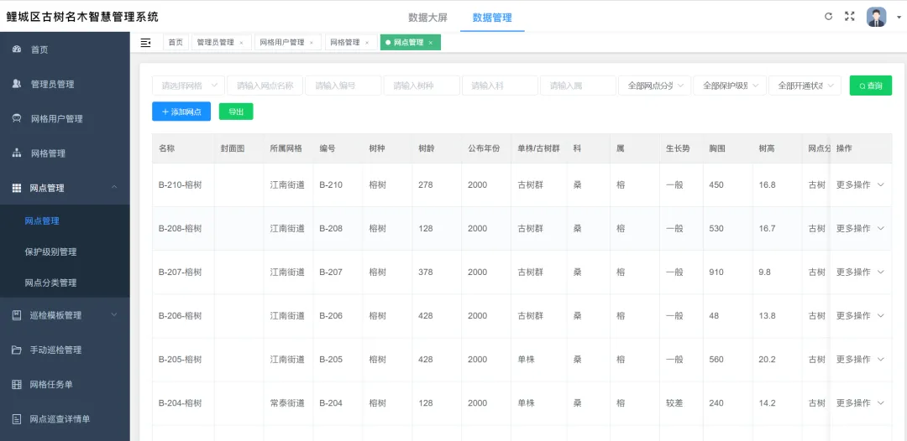Collapse the 网点管理 sidebar submenu
Viewport: 907px width, 441px height.
tap(114, 187)
